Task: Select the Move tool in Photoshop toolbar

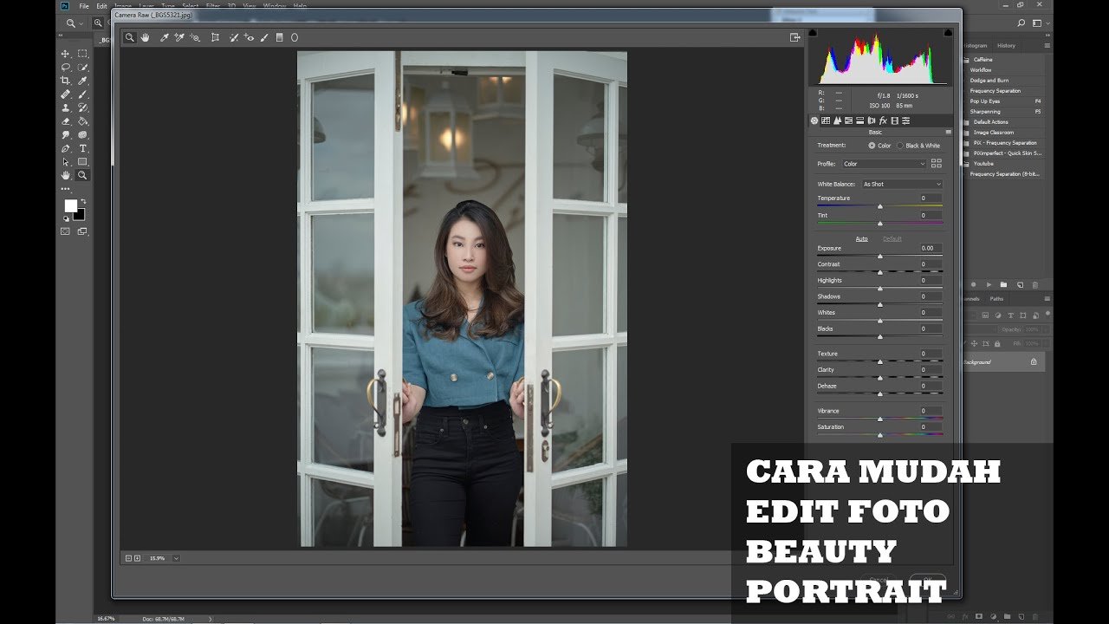Action: pyautogui.click(x=66, y=54)
